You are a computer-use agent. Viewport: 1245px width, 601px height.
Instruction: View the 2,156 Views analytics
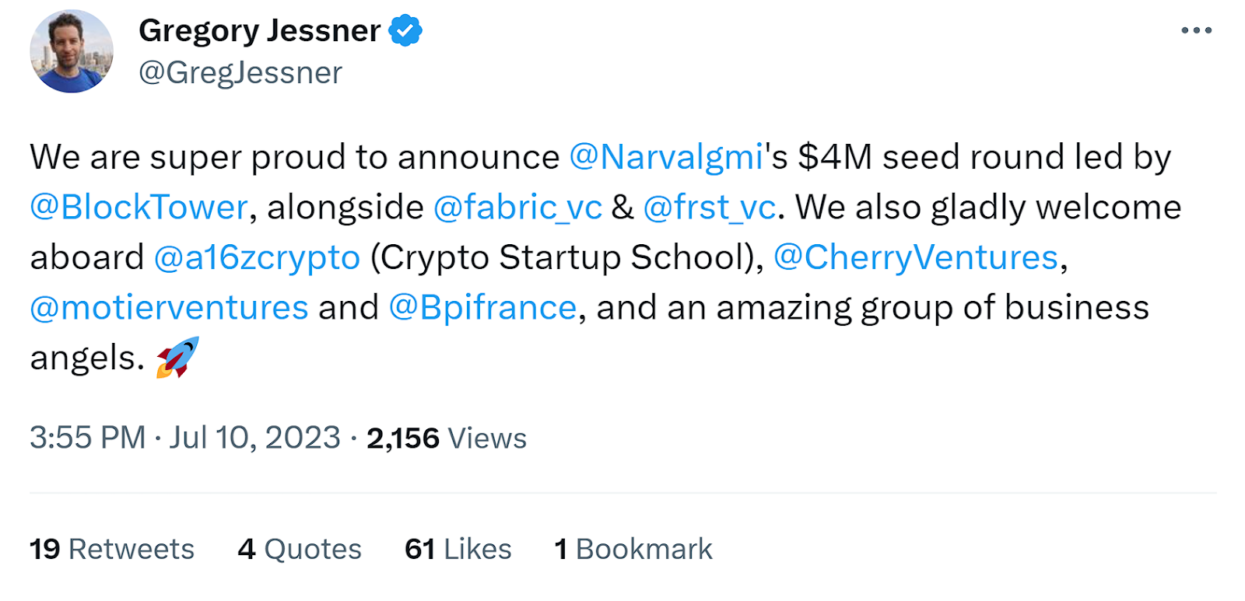coord(447,439)
